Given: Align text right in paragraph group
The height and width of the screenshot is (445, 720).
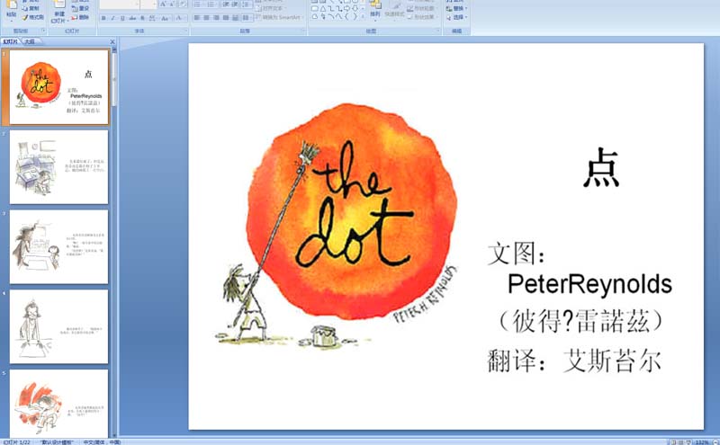Looking at the screenshot, I should point(216,18).
